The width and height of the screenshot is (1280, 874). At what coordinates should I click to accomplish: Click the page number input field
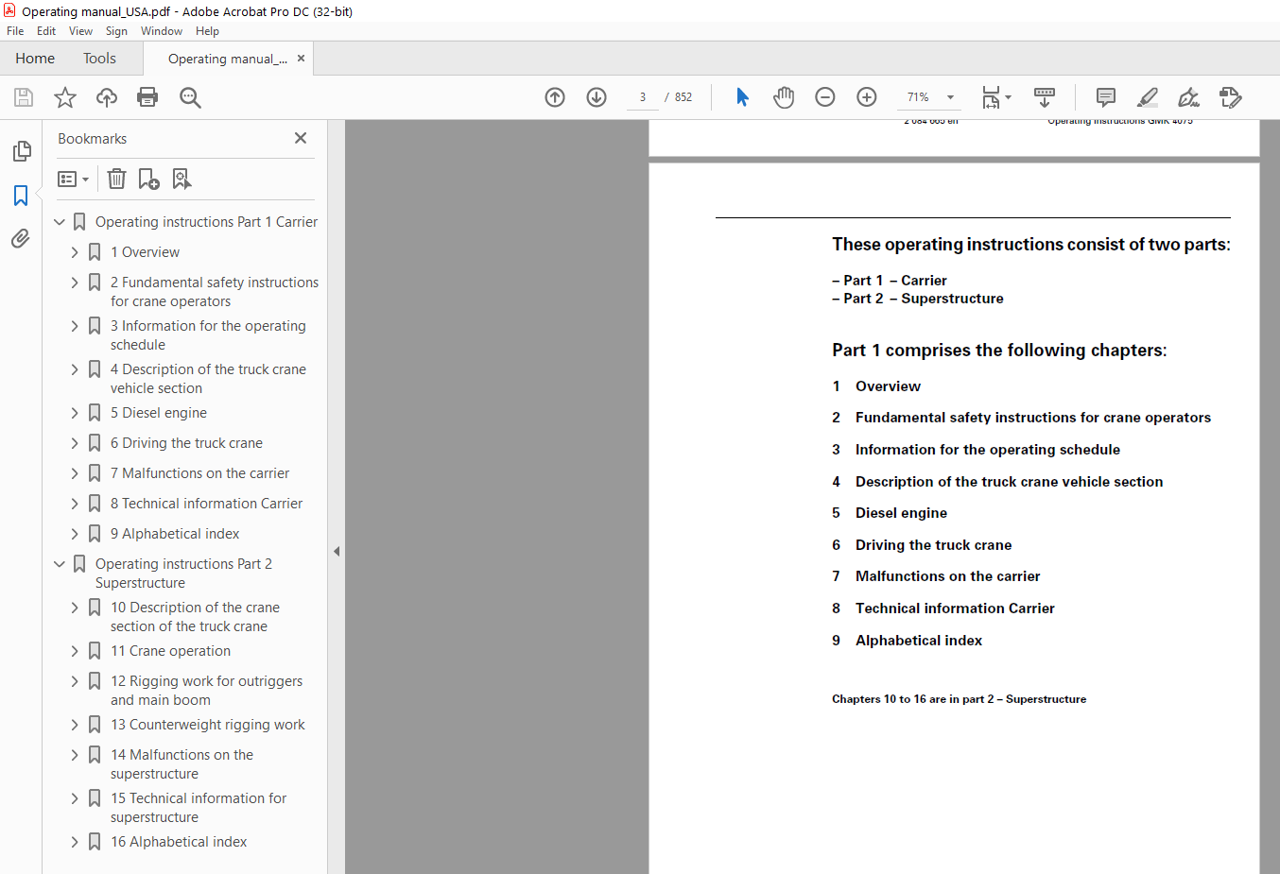643,96
